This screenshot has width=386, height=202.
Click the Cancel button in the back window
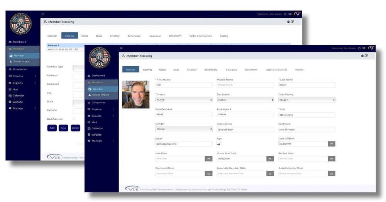75,128
